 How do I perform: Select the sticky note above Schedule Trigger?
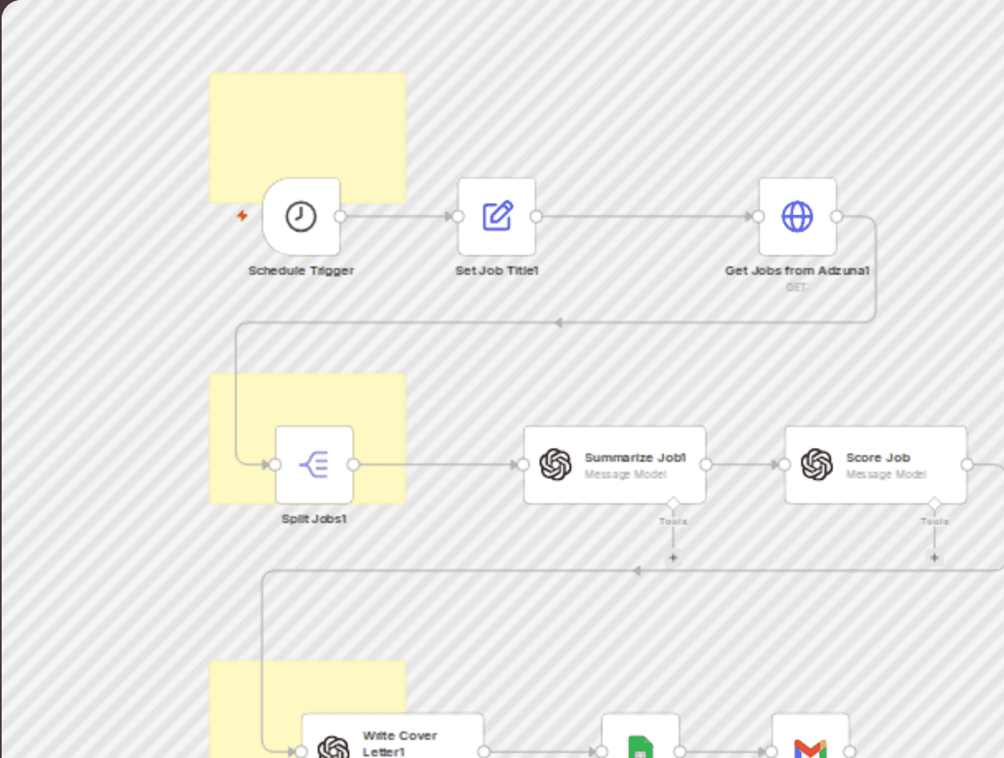point(307,124)
